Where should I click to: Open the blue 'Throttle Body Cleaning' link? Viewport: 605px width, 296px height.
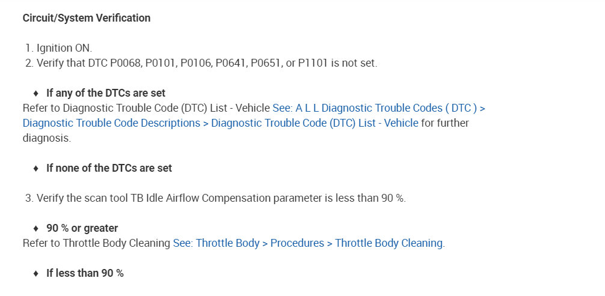tap(388, 243)
